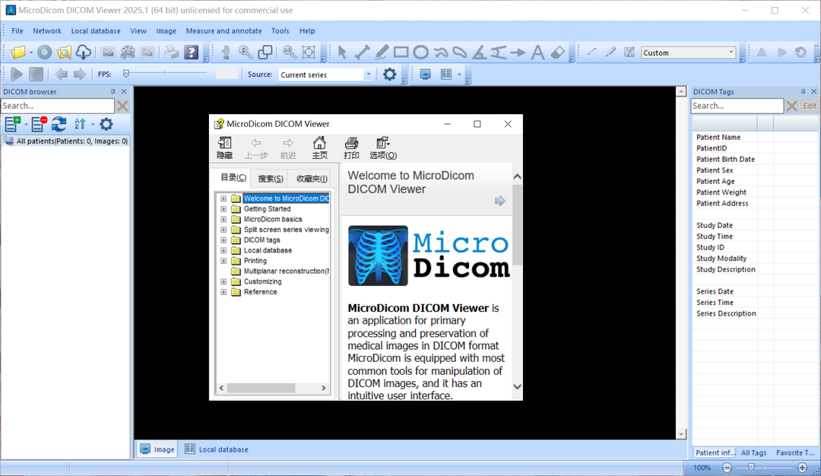
Task: Toggle full screen display mode
Action: click(x=426, y=74)
